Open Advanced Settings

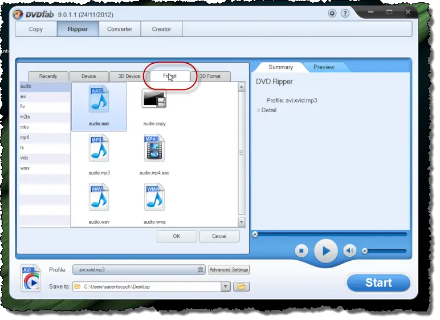(229, 269)
